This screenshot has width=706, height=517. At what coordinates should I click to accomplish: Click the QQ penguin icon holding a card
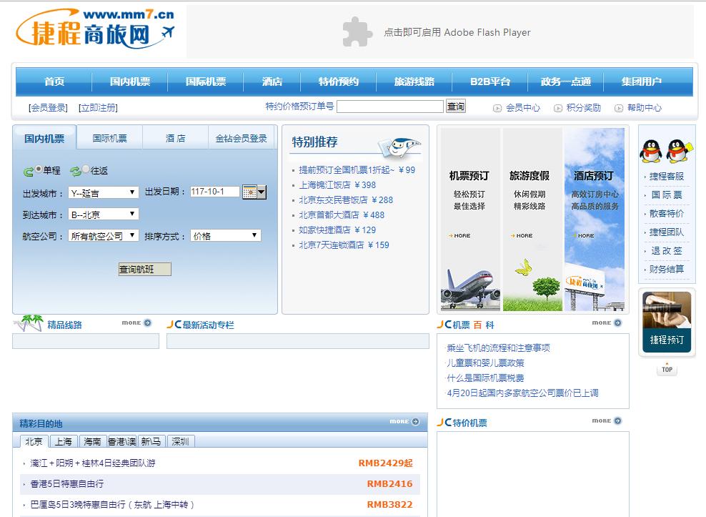(677, 150)
